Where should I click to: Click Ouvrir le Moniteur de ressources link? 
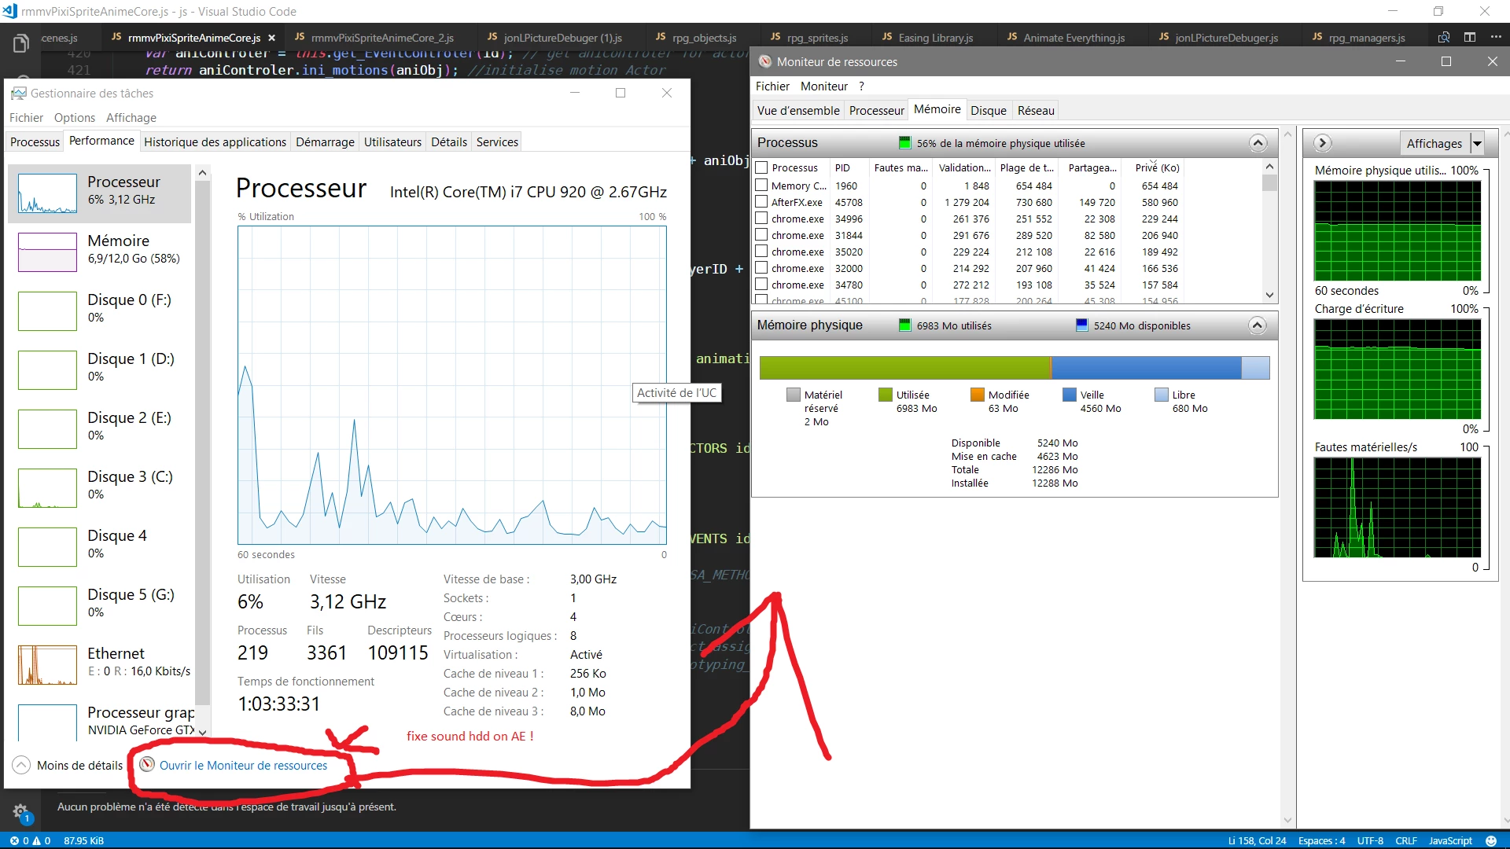click(243, 765)
